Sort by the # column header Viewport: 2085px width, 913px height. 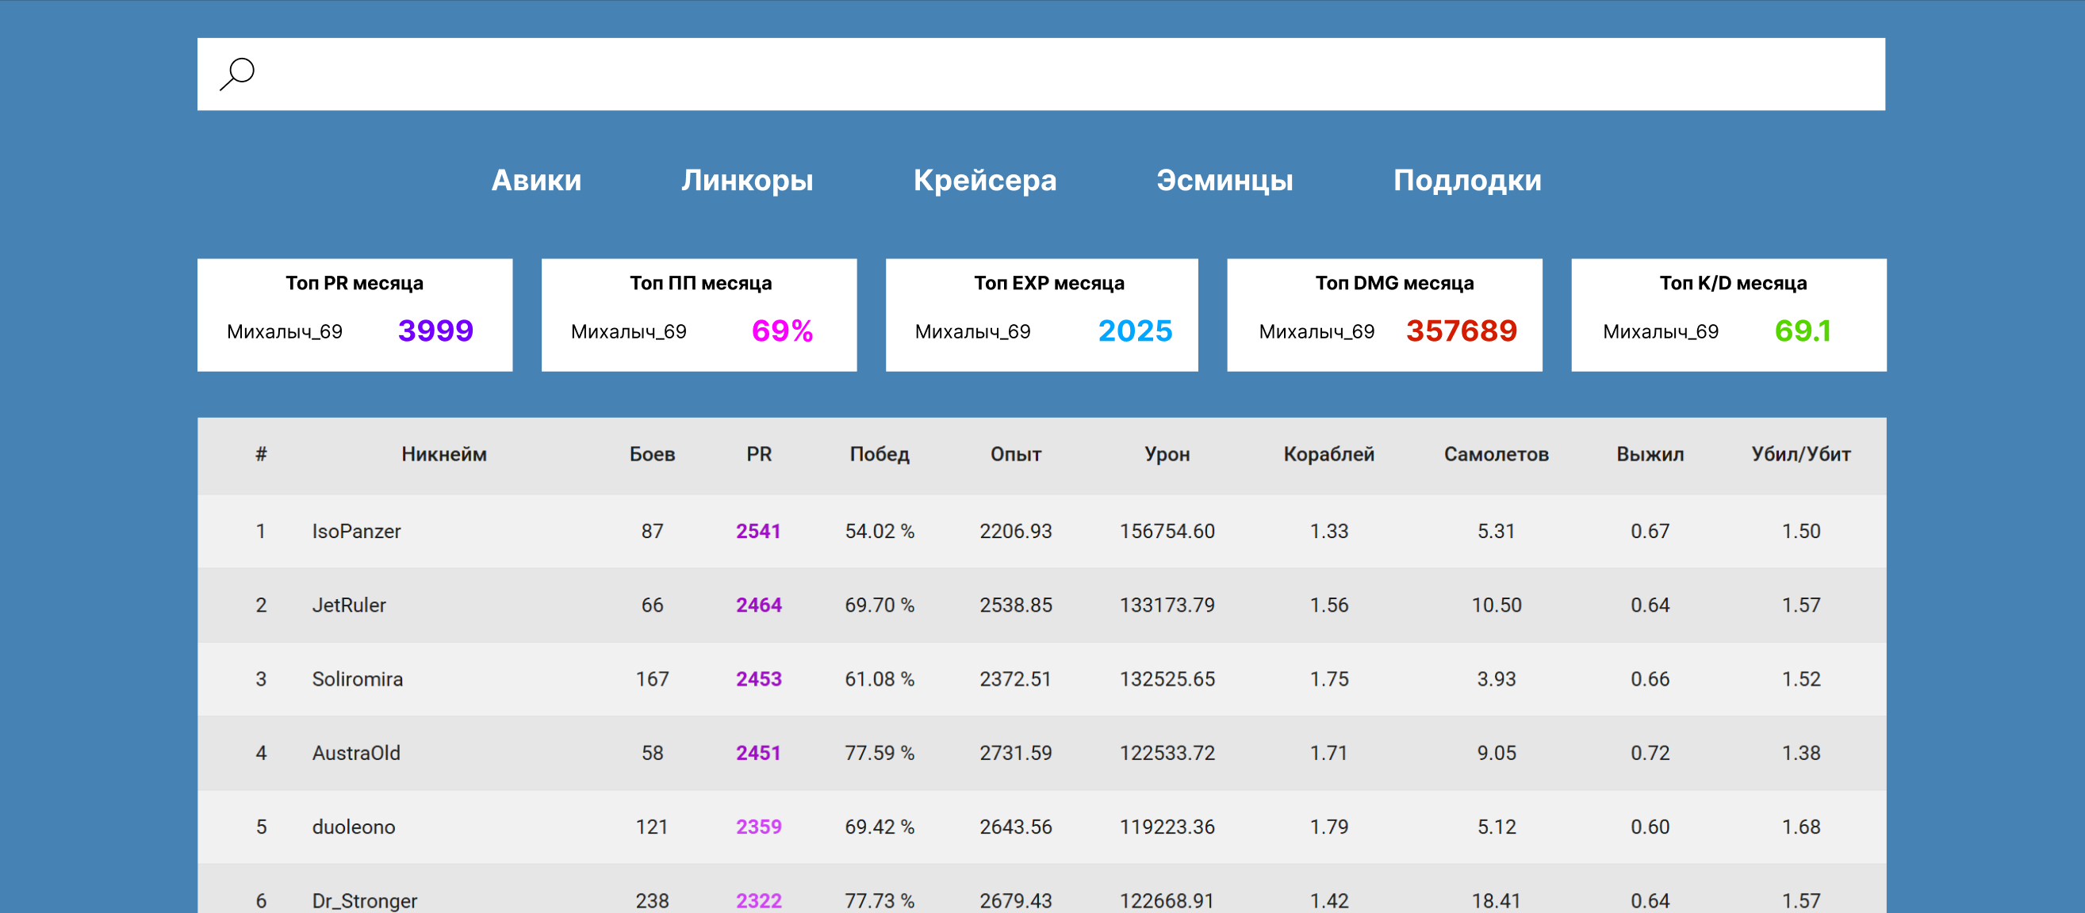(x=261, y=454)
